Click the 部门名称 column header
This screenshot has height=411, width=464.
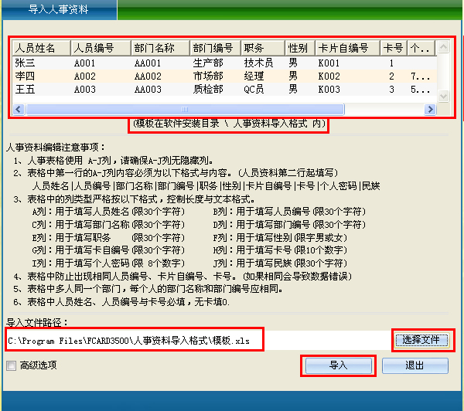[160, 48]
